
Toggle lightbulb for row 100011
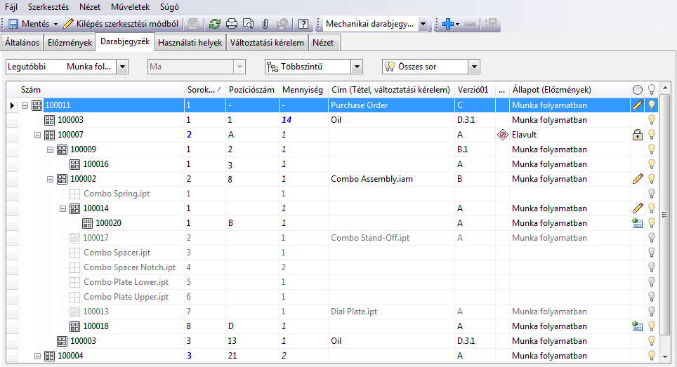point(652,105)
